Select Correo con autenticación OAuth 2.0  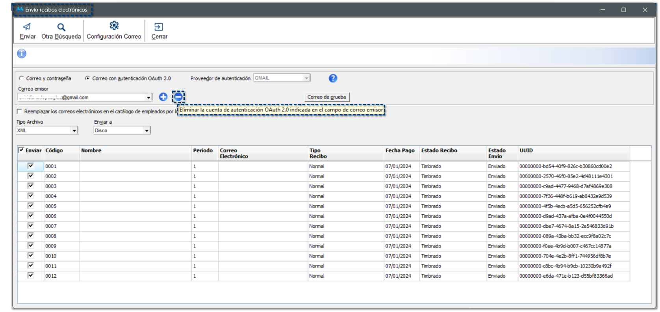tap(87, 78)
